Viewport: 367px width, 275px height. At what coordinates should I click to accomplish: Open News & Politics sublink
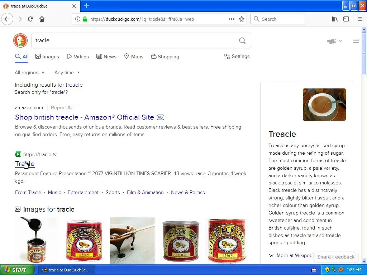[188, 192]
